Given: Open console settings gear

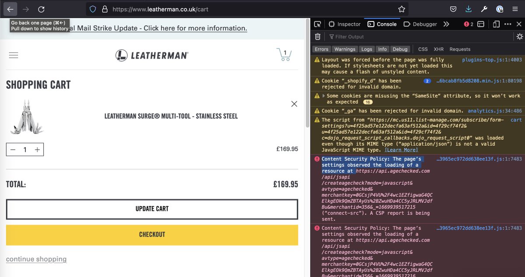Looking at the screenshot, I should 519,37.
